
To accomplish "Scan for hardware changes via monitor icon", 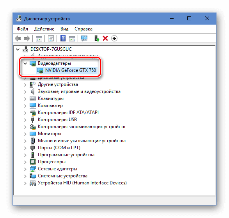I will pyautogui.click(x=84, y=38).
